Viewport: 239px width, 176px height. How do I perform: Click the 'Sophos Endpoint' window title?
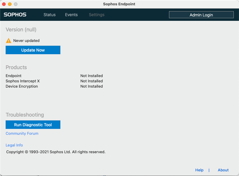[119, 4]
